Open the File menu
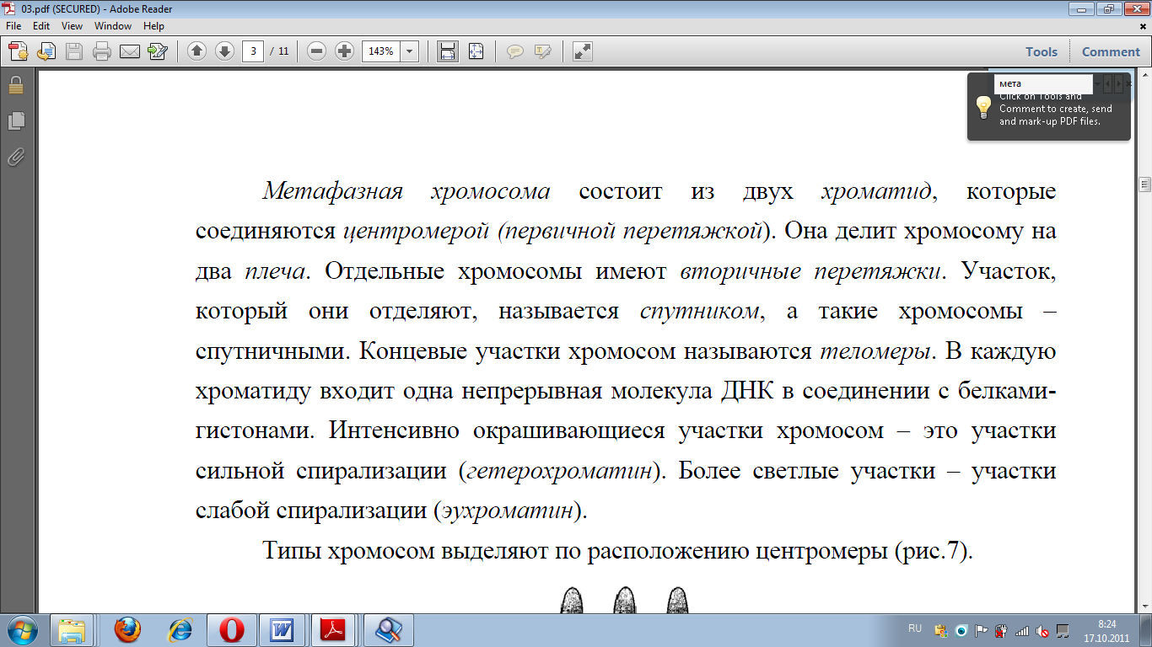 (x=13, y=26)
